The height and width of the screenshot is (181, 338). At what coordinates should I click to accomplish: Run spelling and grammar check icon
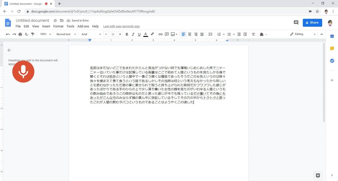[26, 34]
